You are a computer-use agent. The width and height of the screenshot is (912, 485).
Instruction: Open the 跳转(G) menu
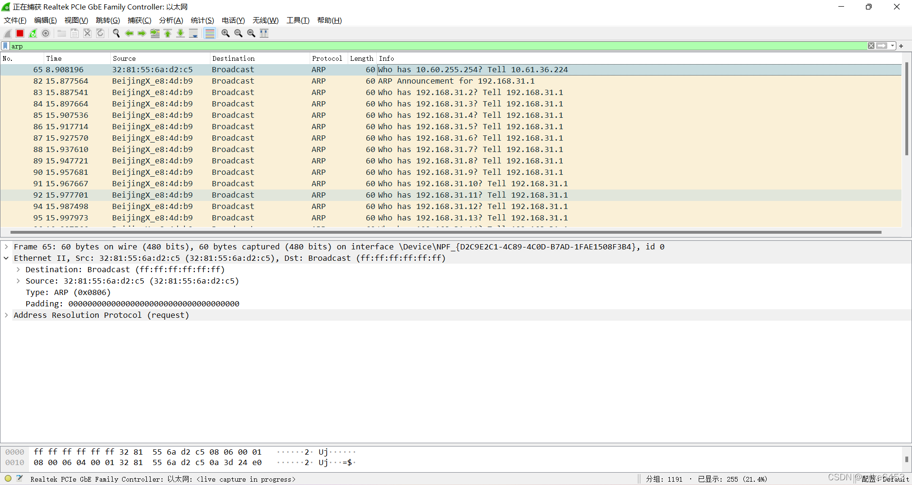(108, 20)
